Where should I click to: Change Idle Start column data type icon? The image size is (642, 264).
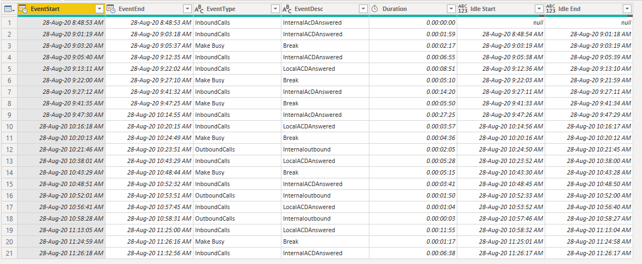(x=463, y=9)
